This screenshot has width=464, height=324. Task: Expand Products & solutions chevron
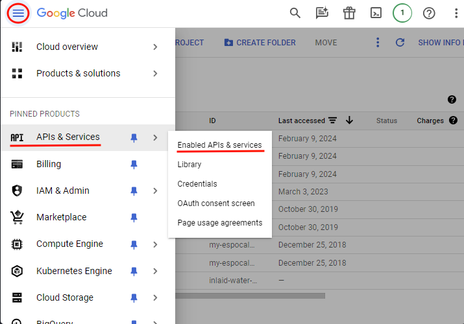coord(155,73)
